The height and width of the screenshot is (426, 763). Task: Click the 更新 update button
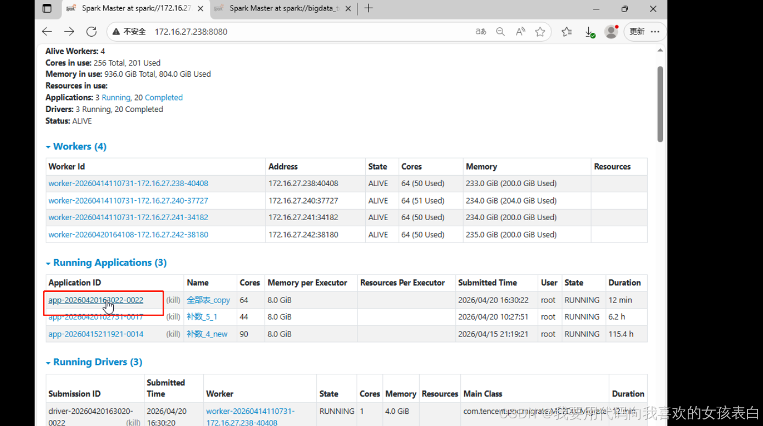(x=637, y=31)
